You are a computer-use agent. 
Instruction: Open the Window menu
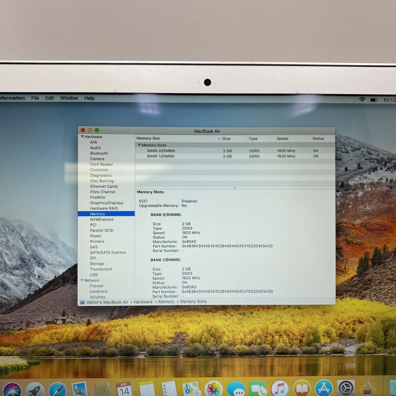coord(69,98)
